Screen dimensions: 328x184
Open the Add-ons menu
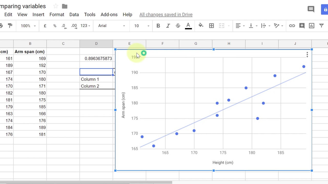(109, 15)
